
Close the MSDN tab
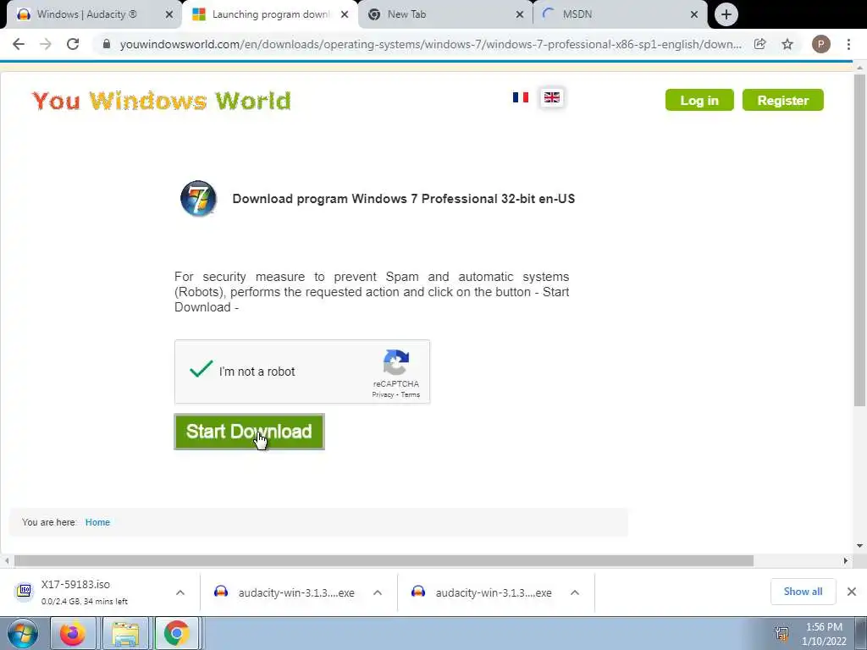click(694, 14)
